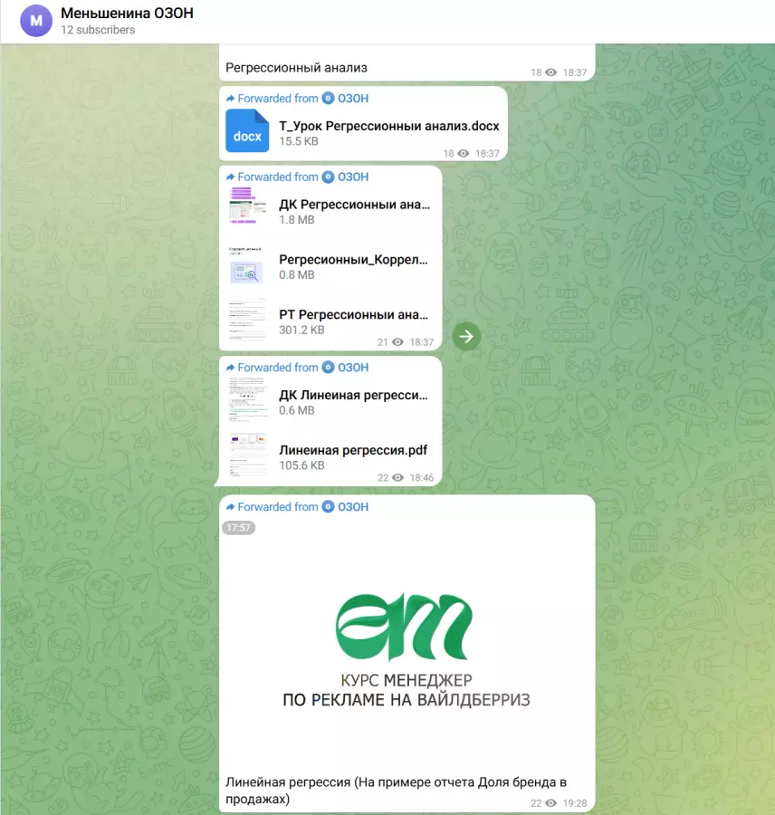Click the channel avatar with letter M
775x815 pixels.
[36, 21]
